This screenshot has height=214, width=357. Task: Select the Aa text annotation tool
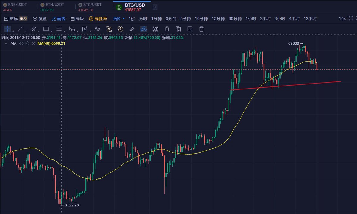click(x=97, y=29)
